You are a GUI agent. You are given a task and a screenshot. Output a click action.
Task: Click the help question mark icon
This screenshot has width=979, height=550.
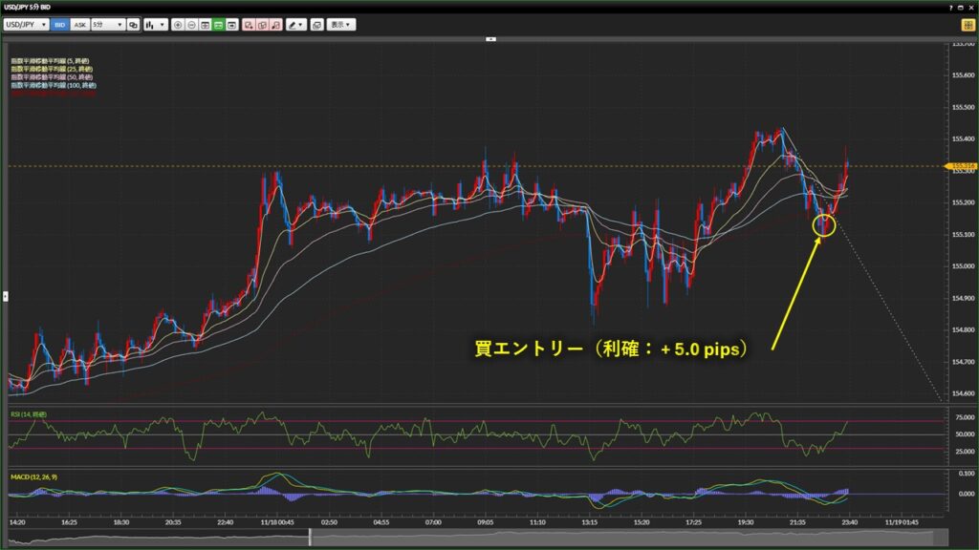(x=948, y=7)
